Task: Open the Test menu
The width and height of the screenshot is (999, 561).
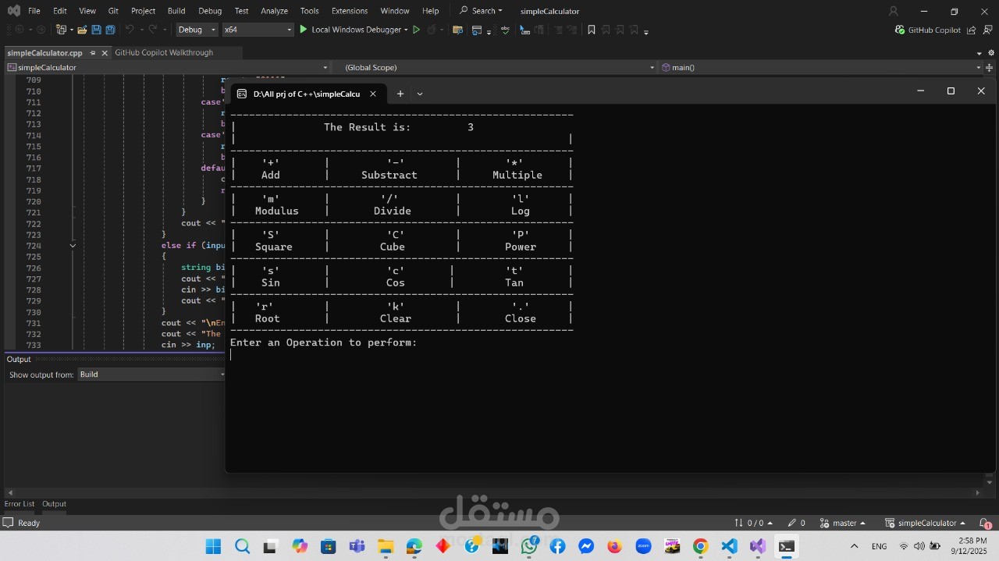Action: click(x=241, y=11)
